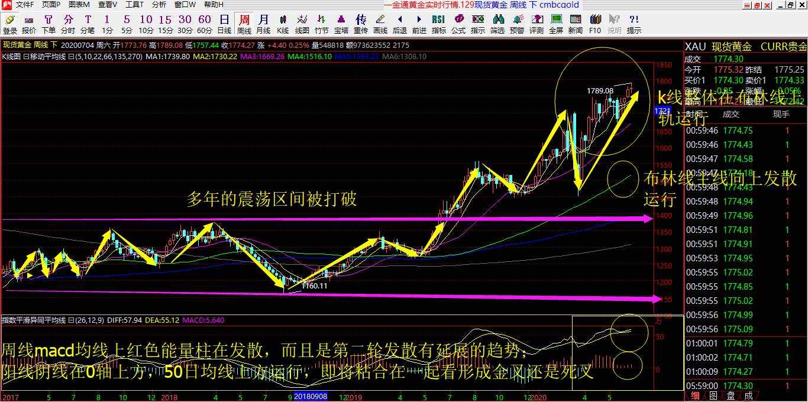
Task: Open the 页面P menu
Action: click(x=51, y=5)
